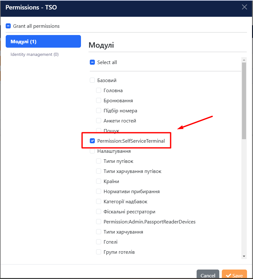Enable the Налаштування group checkbox

point(92,151)
